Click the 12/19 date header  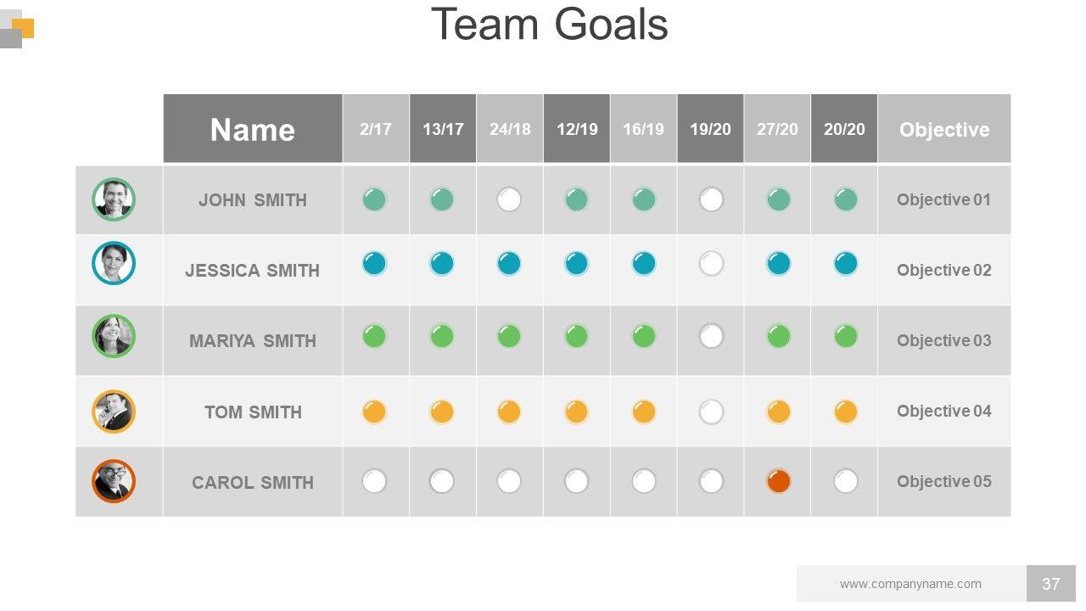pos(577,129)
